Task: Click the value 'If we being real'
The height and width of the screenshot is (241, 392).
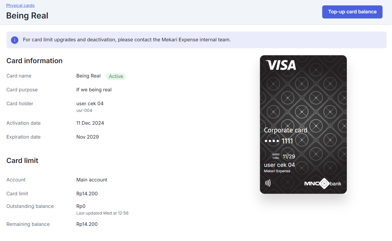Action: pyautogui.click(x=94, y=90)
